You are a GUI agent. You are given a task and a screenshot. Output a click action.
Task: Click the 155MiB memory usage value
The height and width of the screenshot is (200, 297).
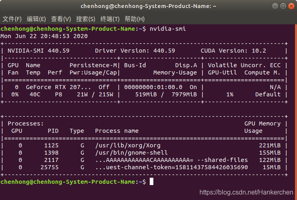(x=270, y=153)
